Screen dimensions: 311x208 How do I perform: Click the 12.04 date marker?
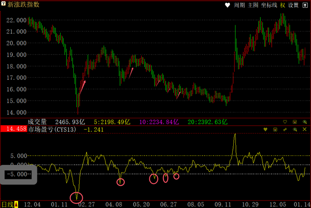pyautogui.click(x=32, y=205)
